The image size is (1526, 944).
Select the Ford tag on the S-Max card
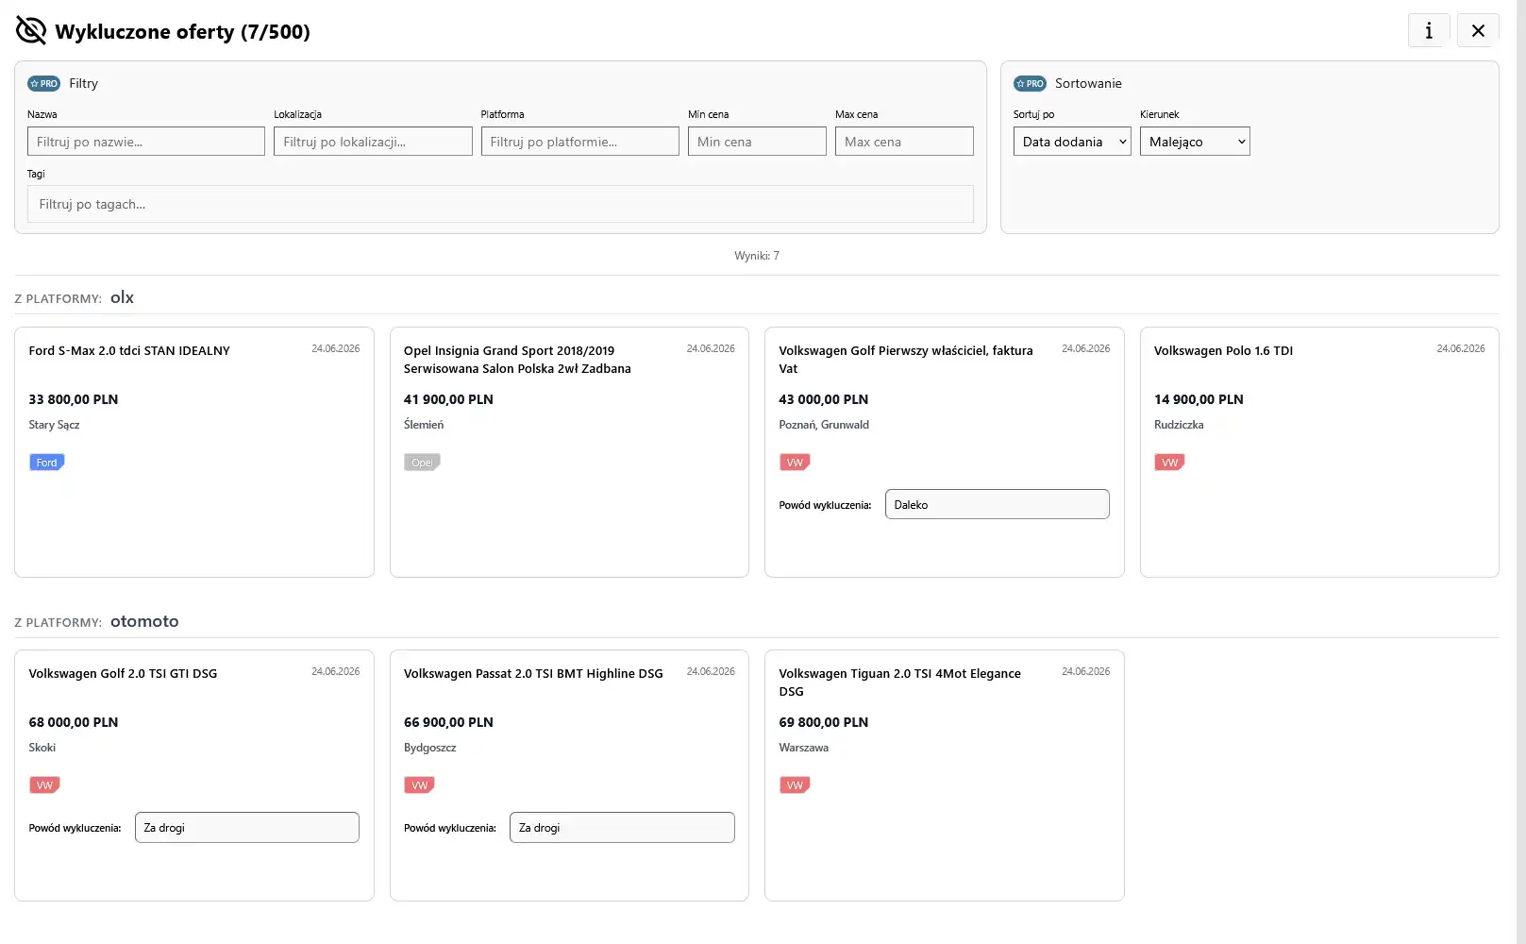(46, 463)
